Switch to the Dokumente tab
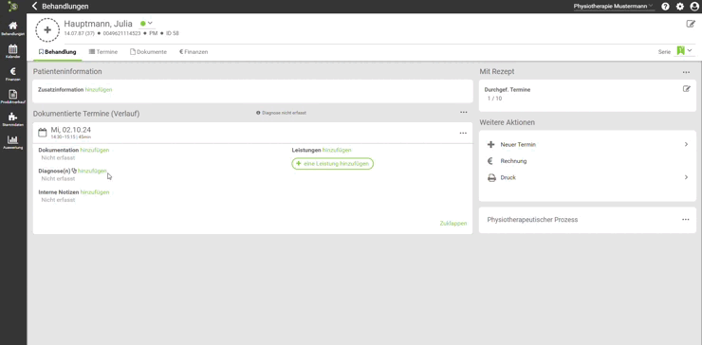 point(148,52)
